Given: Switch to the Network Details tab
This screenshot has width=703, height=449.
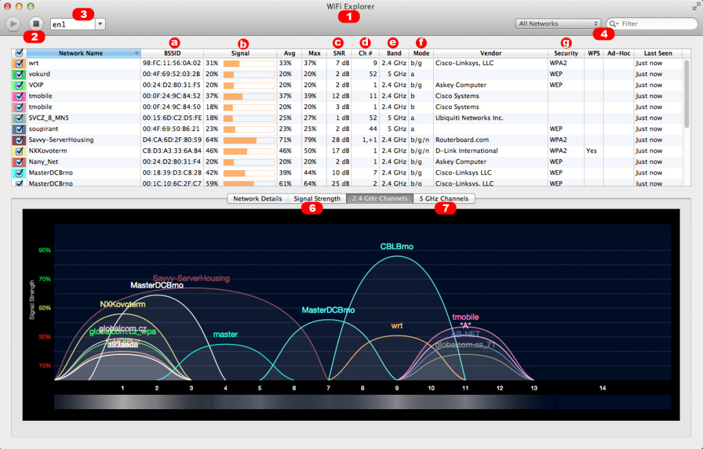Looking at the screenshot, I should tap(257, 199).
